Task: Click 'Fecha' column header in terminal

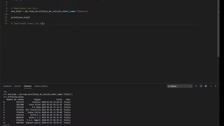Action: [59, 99]
